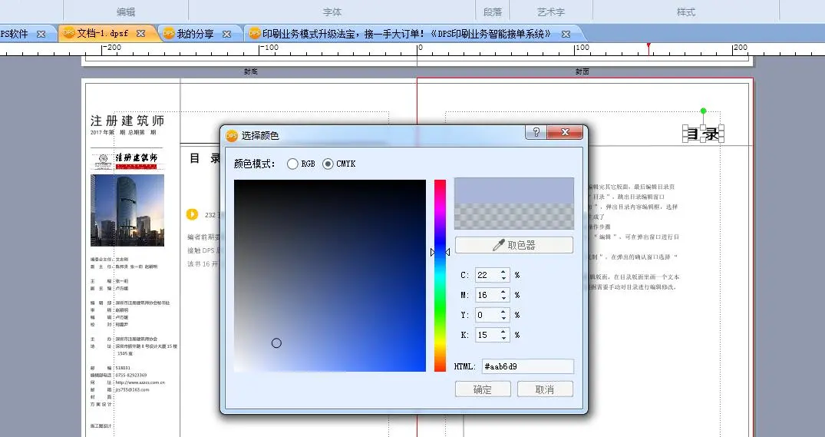Increase Y value with up spinner arrow
This screenshot has height=437, width=825.
[503, 312]
